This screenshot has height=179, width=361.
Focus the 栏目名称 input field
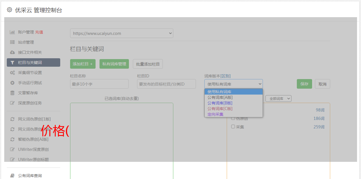tap(99, 84)
